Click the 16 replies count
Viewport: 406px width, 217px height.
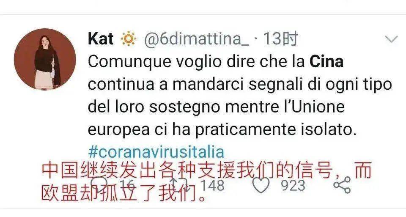(x=127, y=185)
